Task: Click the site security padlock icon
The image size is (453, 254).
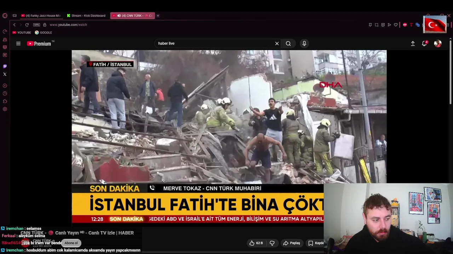Action: tap(45, 25)
